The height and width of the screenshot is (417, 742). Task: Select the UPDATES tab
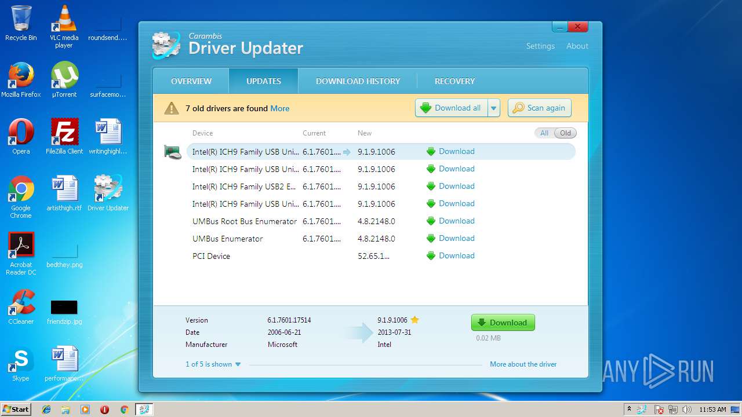pos(264,81)
